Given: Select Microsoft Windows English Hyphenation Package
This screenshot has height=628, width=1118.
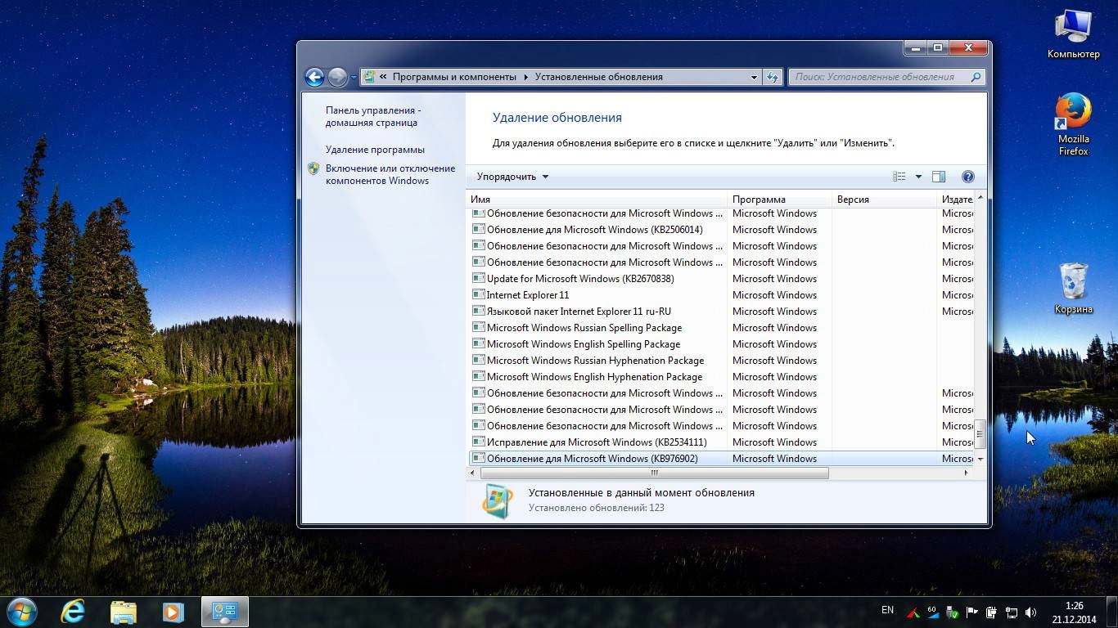Looking at the screenshot, I should (594, 377).
